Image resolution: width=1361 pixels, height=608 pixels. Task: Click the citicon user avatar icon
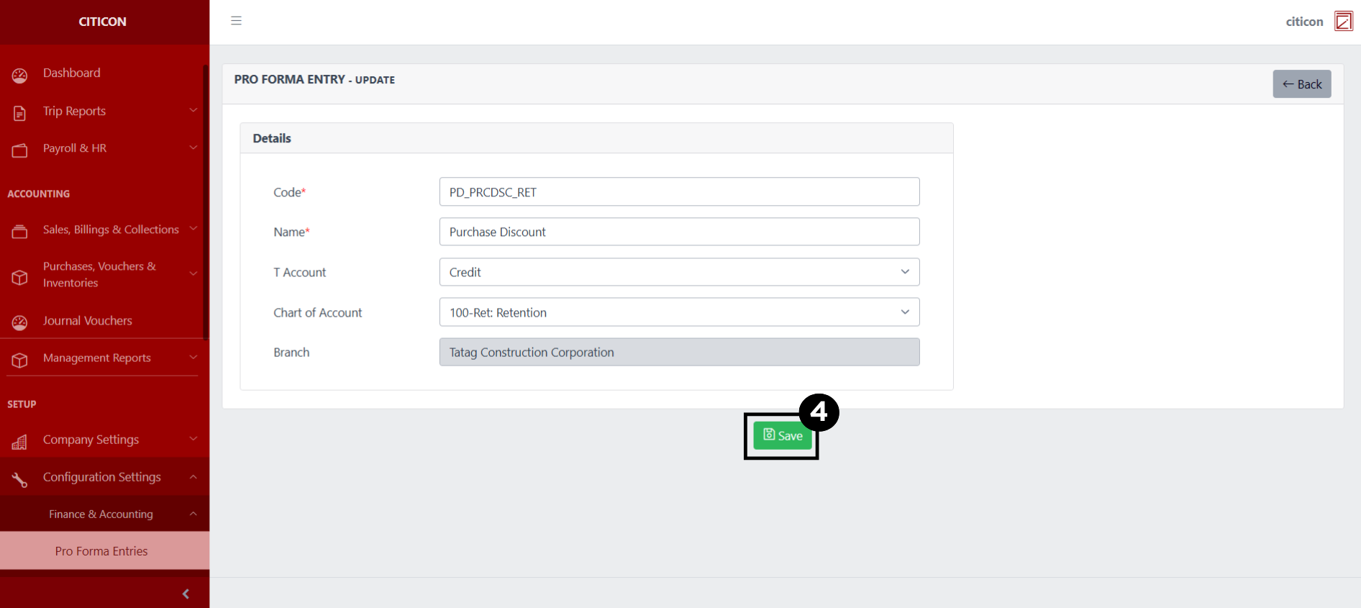pyautogui.click(x=1343, y=21)
